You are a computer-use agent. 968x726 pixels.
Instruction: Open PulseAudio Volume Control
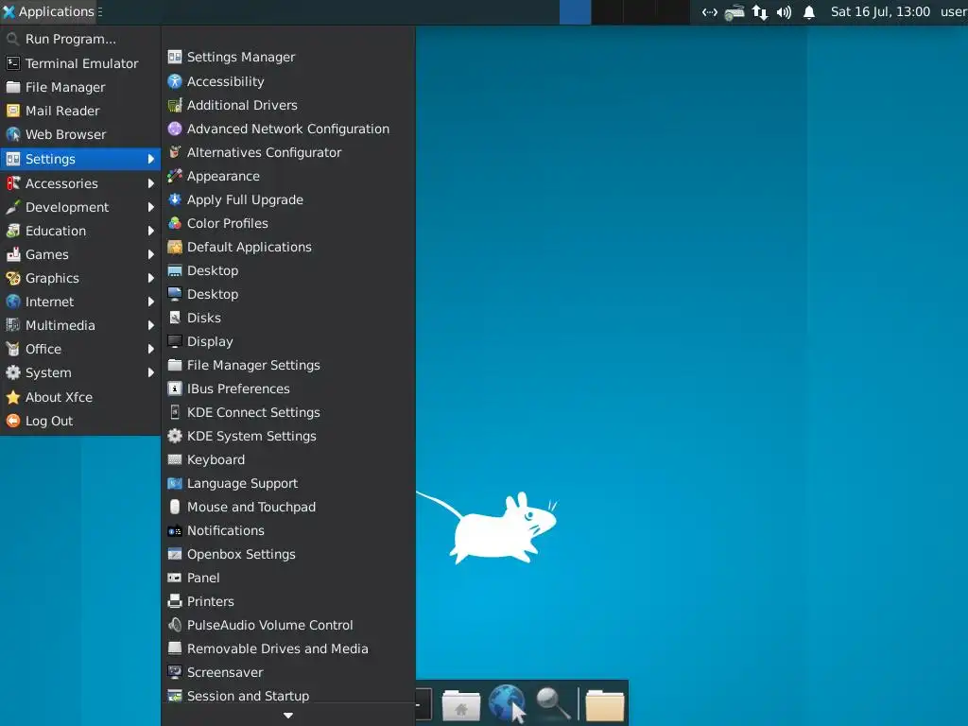click(x=287, y=625)
